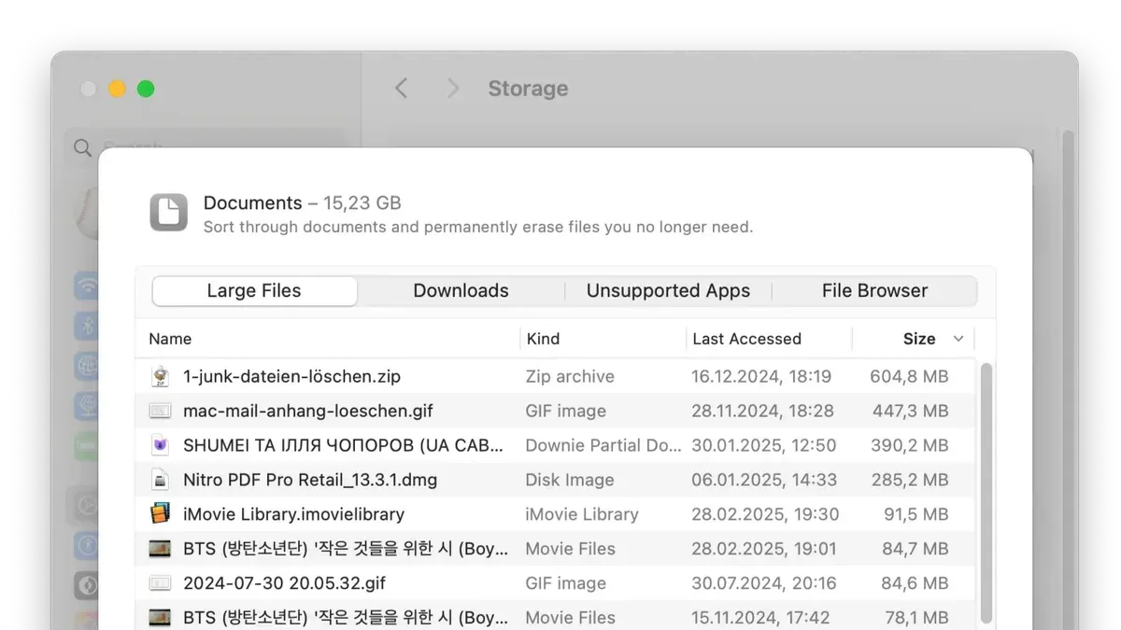Image resolution: width=1121 pixels, height=630 pixels.
Task: Open the File Browser tab
Action: pos(874,291)
